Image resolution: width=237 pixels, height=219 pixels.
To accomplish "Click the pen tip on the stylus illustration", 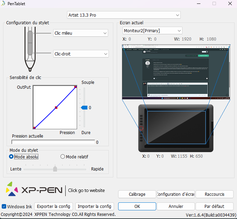I will (x=30, y=69).
